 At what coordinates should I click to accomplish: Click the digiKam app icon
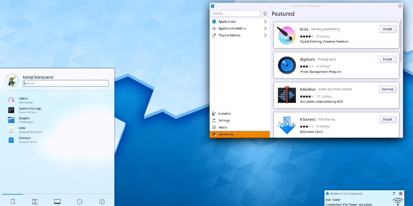pos(287,65)
